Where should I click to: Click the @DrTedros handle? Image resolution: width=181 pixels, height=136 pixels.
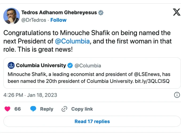[33, 20]
